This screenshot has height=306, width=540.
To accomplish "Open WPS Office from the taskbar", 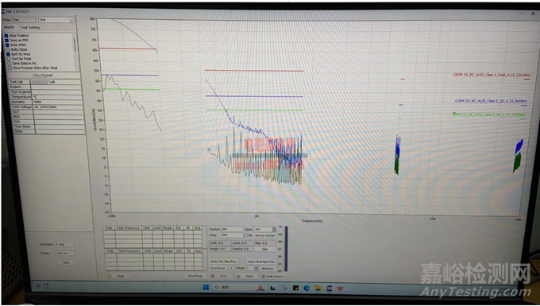I will click(340, 288).
